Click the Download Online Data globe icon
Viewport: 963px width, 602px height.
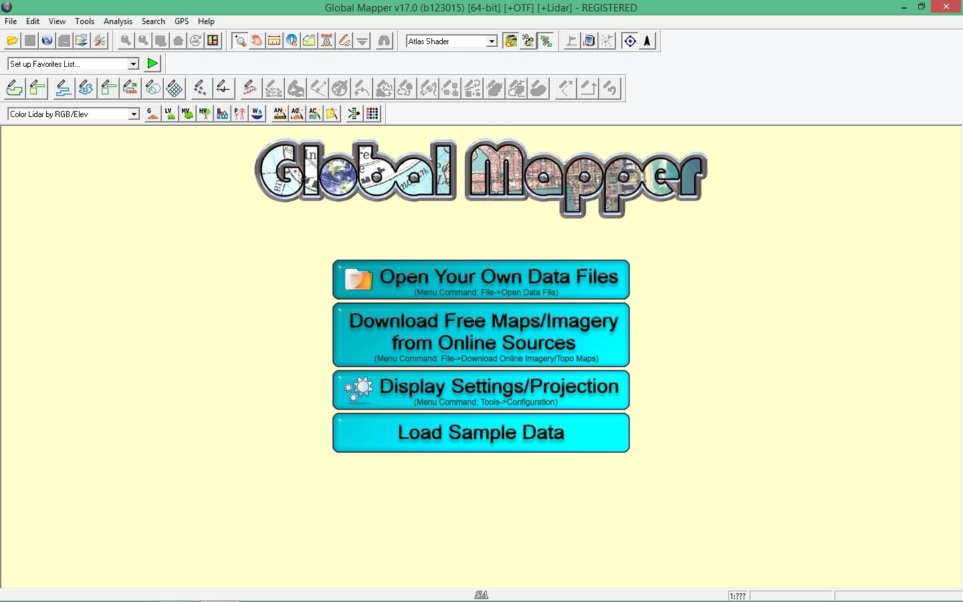[47, 41]
